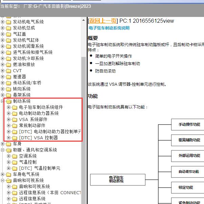The height and width of the screenshot is (204, 204).
Task: Select the 气缸盖 tree label
Action: point(19,34)
